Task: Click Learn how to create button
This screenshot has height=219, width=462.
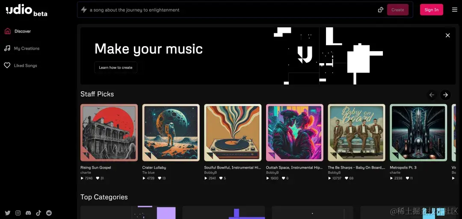Action: [115, 67]
